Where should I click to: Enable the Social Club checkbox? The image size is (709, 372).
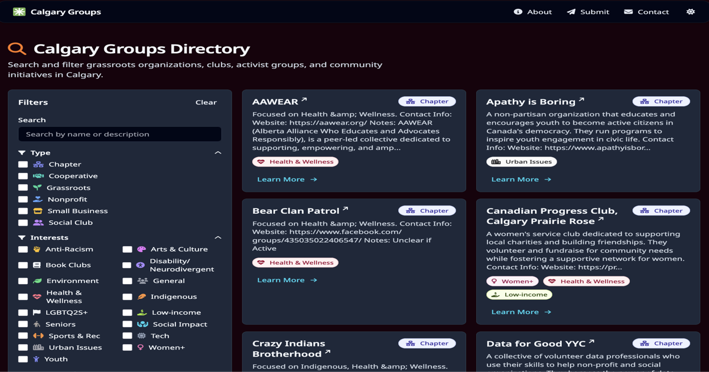tap(23, 223)
